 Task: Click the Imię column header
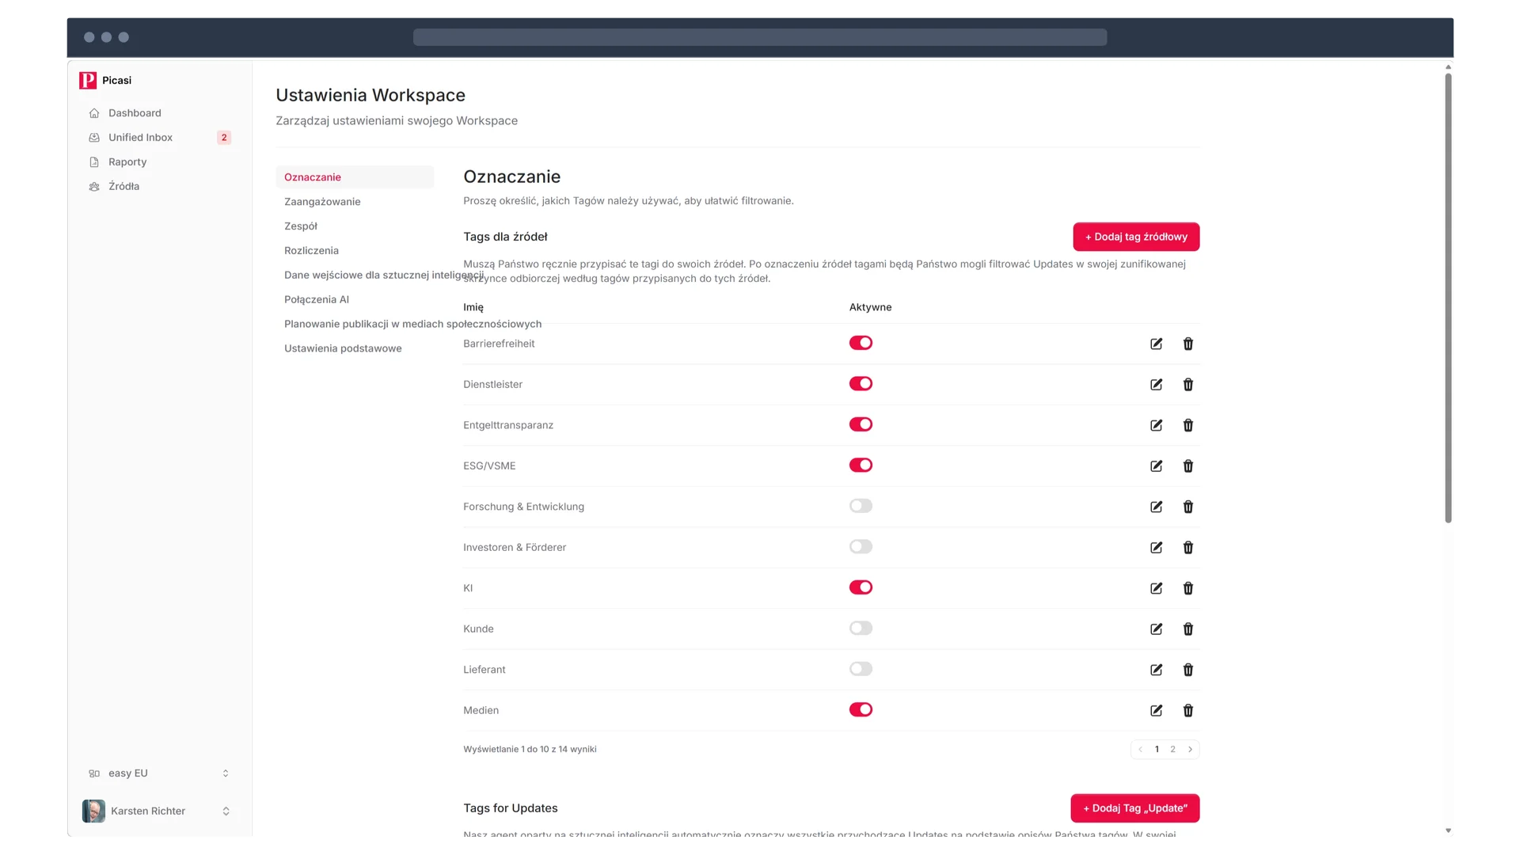coord(473,307)
